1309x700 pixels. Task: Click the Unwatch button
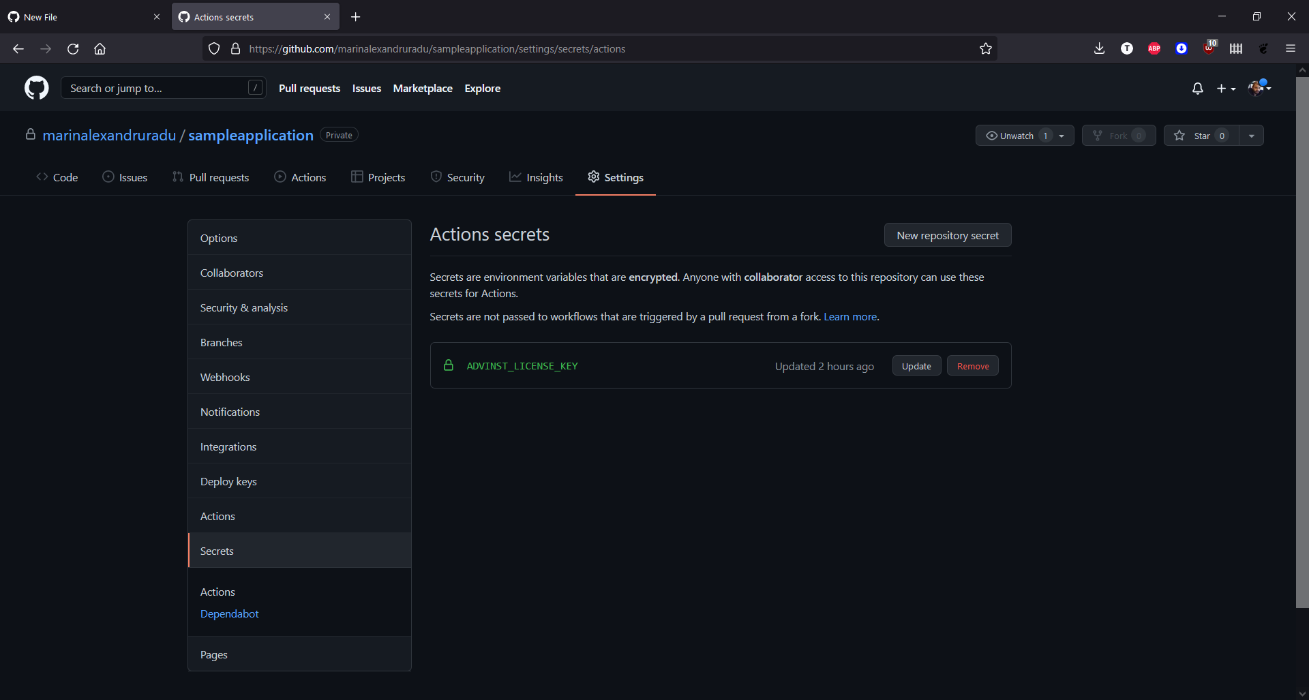pyautogui.click(x=1025, y=136)
